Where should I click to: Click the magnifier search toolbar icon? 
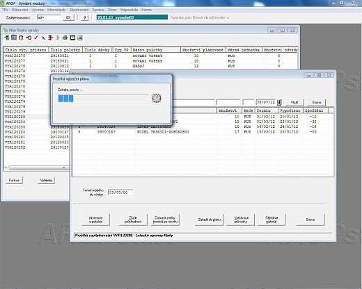point(43,38)
